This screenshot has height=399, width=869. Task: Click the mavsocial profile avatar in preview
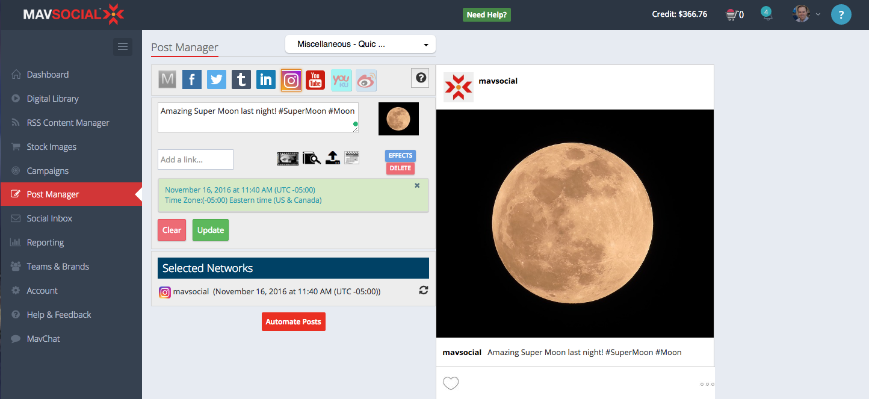[x=459, y=87]
